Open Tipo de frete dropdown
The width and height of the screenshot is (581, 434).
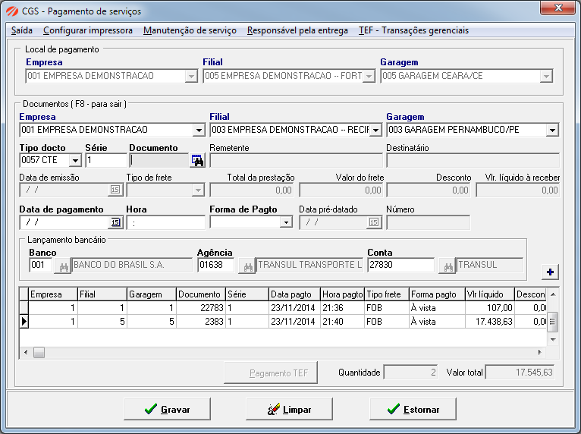pyautogui.click(x=198, y=190)
